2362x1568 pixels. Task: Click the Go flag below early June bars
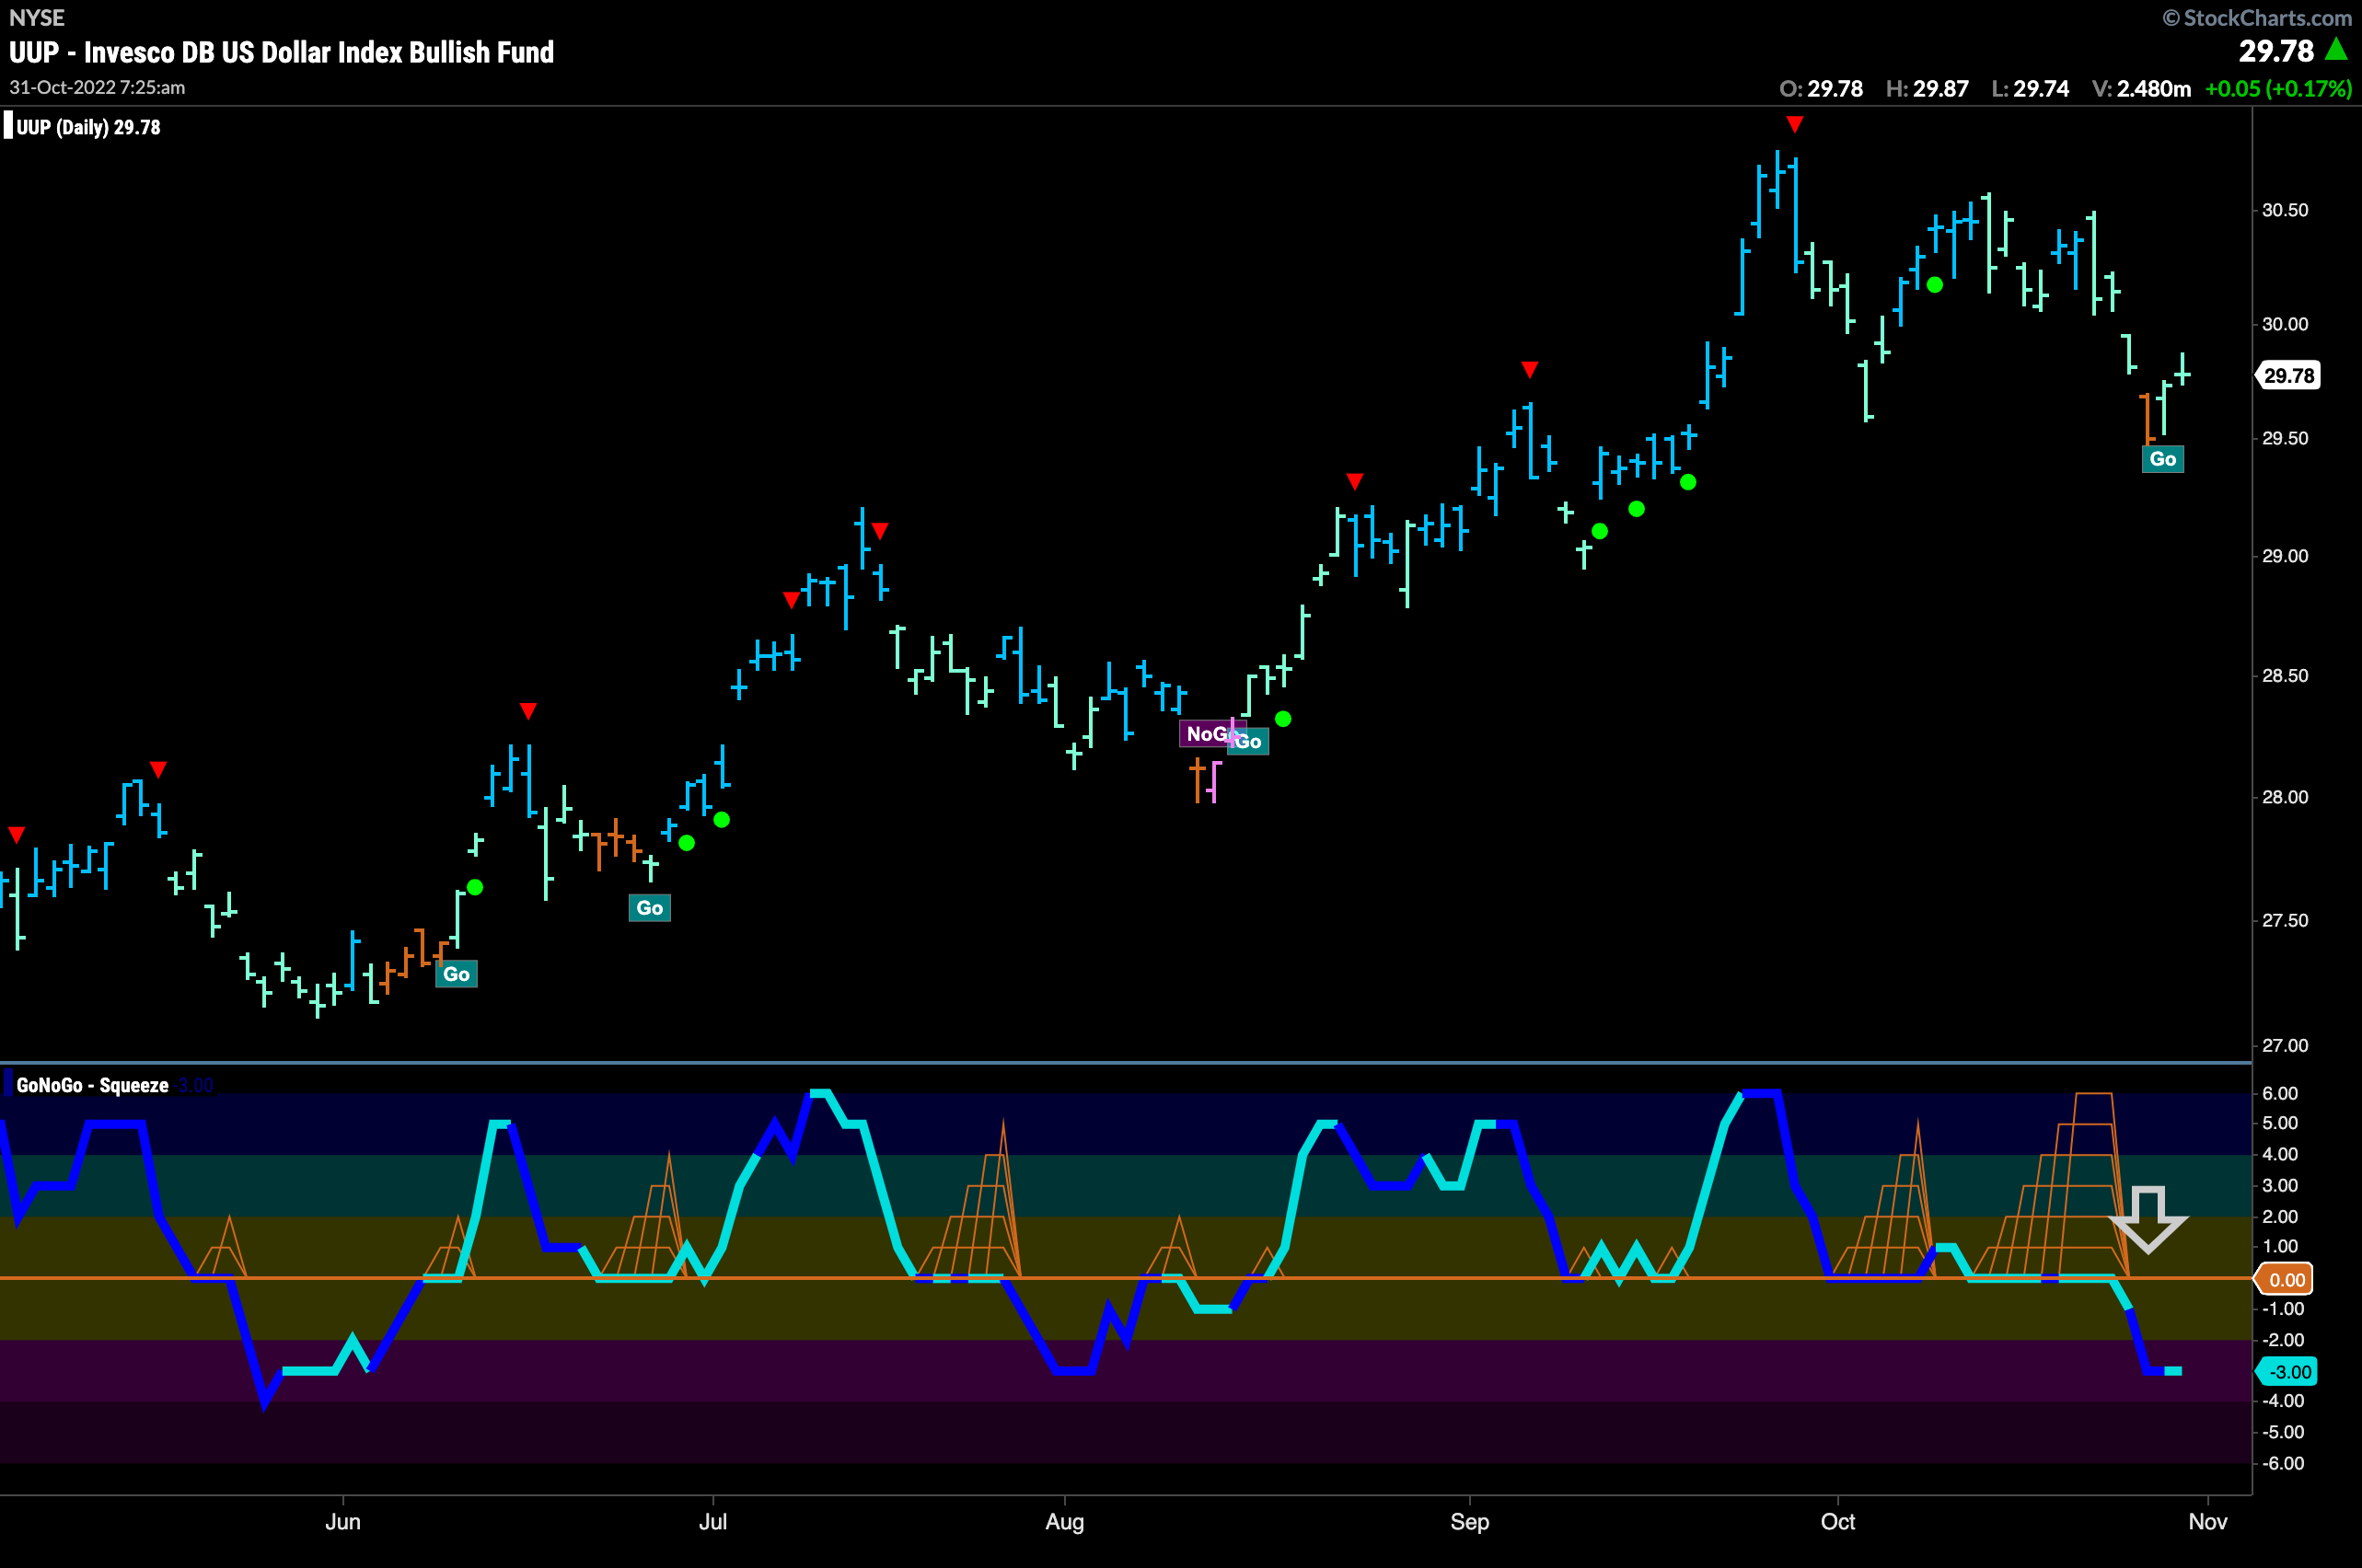(x=457, y=974)
